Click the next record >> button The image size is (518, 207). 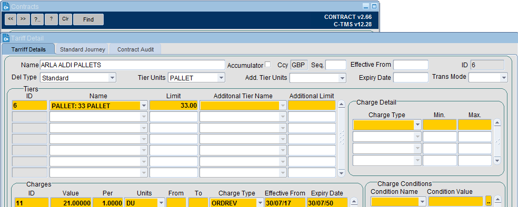point(23,19)
